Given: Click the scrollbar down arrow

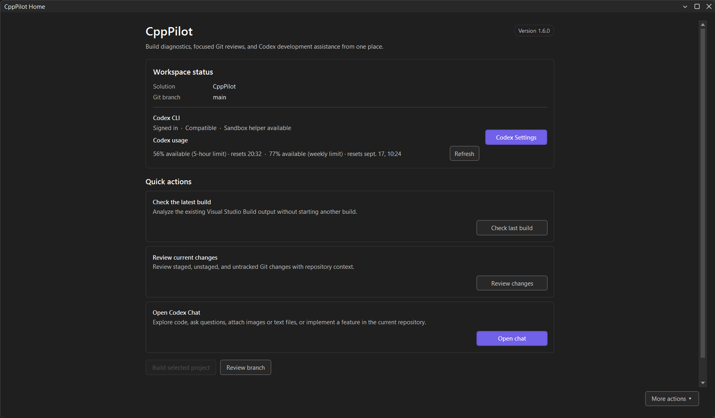Looking at the screenshot, I should (x=703, y=383).
